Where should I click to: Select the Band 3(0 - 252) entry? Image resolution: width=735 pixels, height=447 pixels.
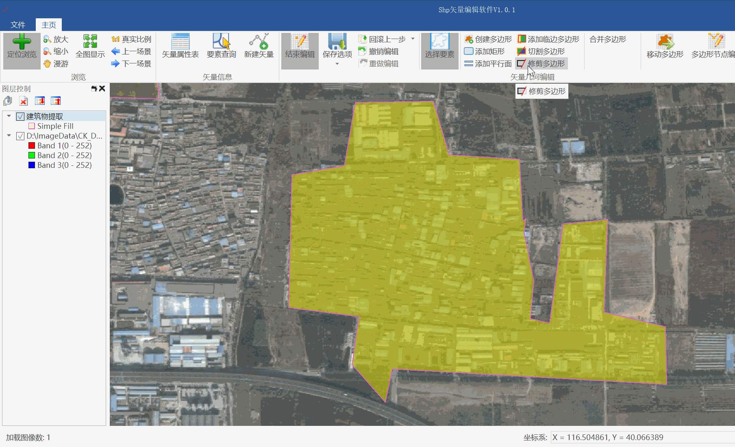tap(65, 165)
